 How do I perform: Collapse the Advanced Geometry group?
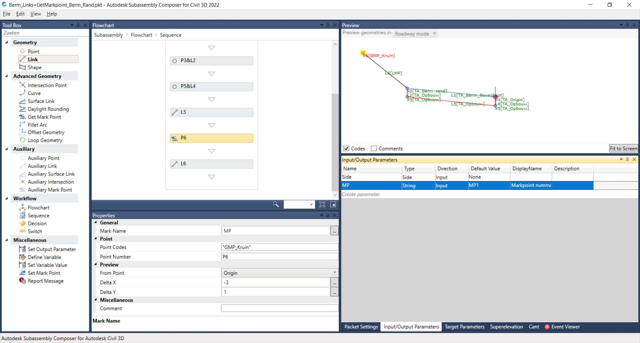tap(6, 76)
